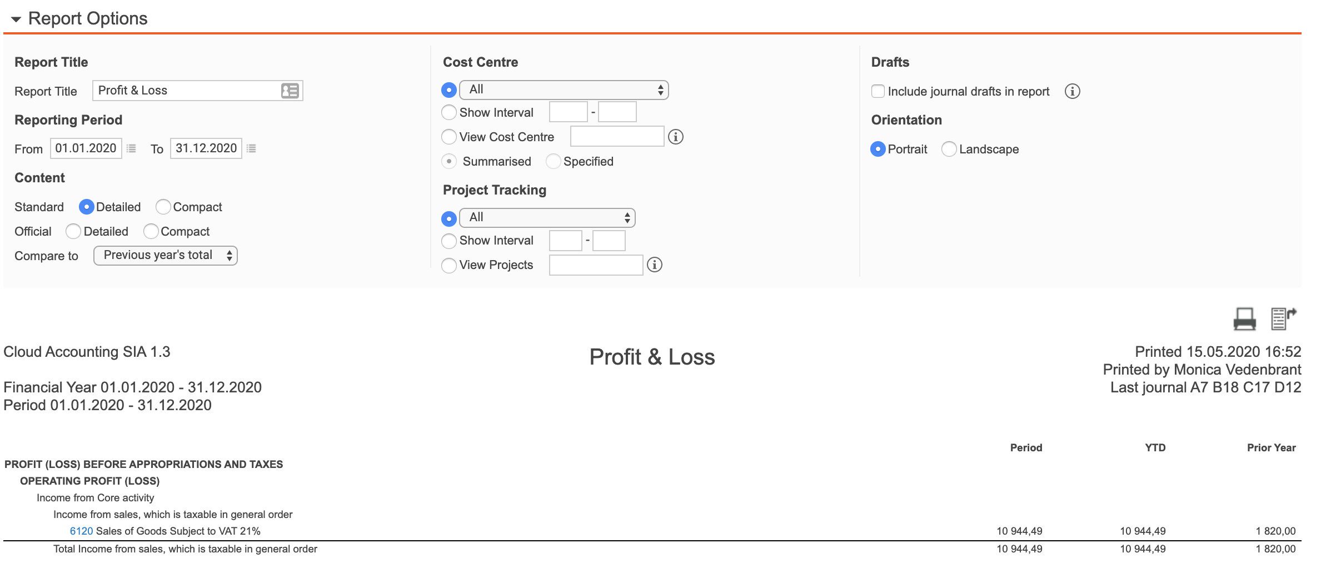Screen dimensions: 1326x568
Task: Click the View Projects info icon
Action: click(x=655, y=265)
